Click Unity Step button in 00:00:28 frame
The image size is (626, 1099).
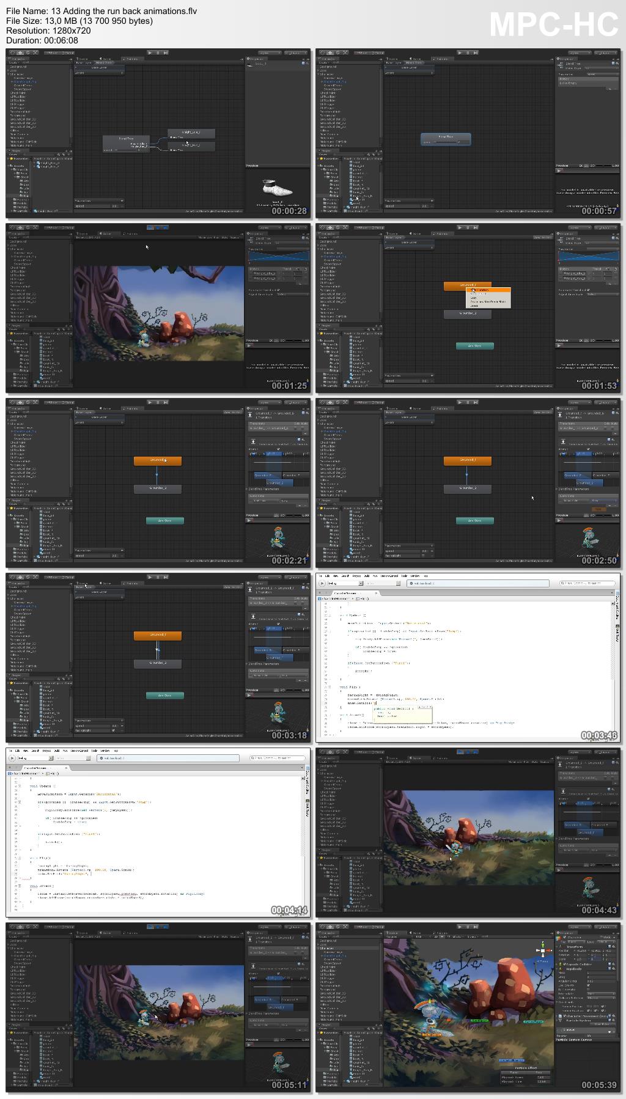click(x=165, y=53)
